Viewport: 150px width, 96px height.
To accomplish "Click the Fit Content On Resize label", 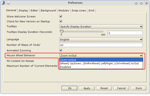I will (20, 61).
